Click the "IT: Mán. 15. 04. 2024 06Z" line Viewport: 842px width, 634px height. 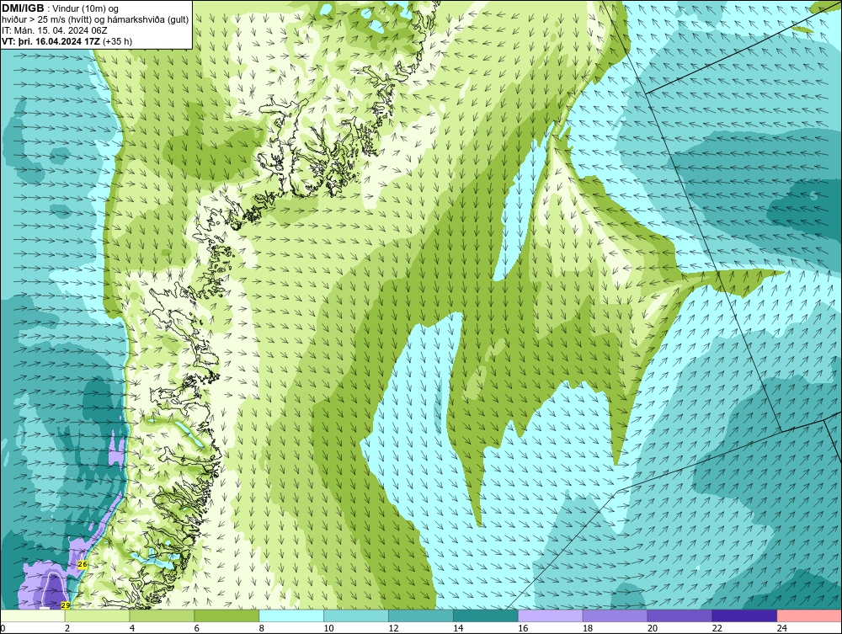54,30
